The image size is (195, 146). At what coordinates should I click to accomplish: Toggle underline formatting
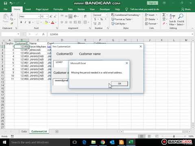30,22
